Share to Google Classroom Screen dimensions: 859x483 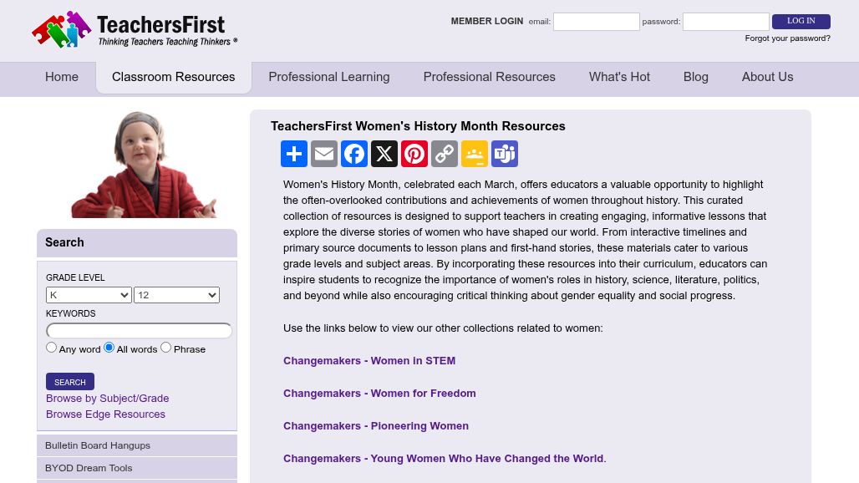tap(475, 154)
